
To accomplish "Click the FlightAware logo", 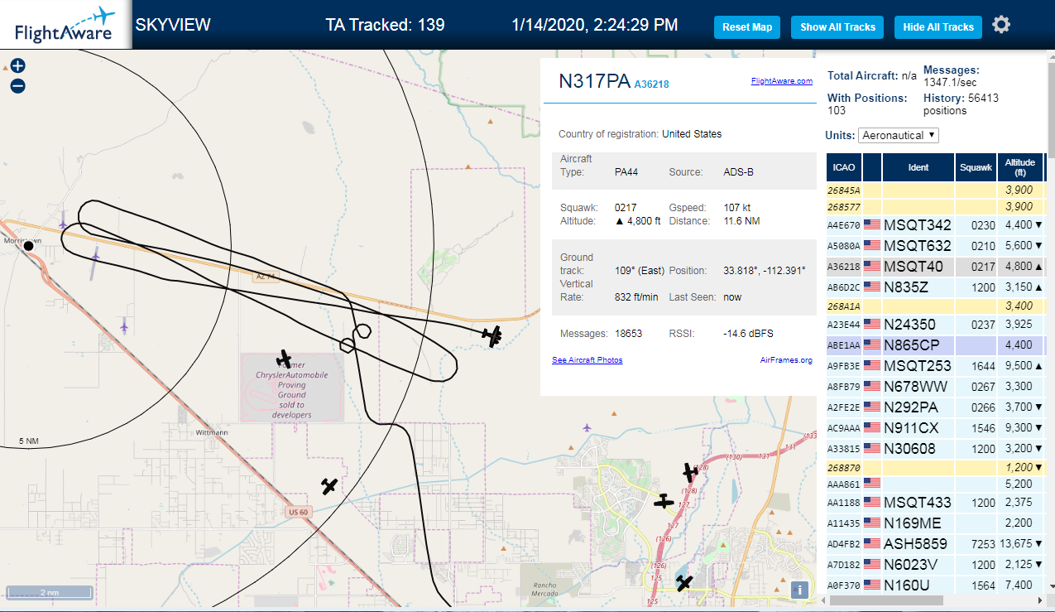I will (x=65, y=25).
